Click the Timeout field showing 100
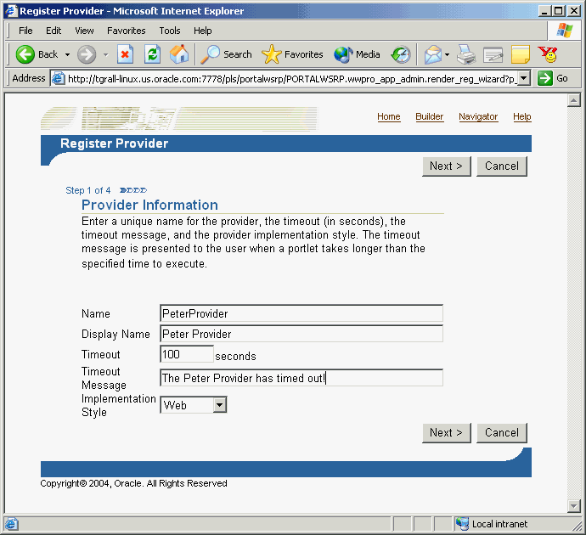The image size is (586, 535). point(187,354)
